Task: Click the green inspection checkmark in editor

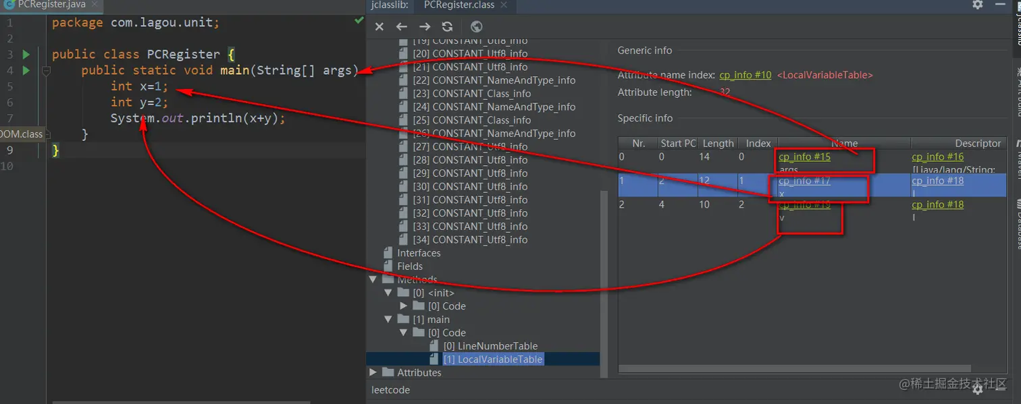Action: coord(359,21)
